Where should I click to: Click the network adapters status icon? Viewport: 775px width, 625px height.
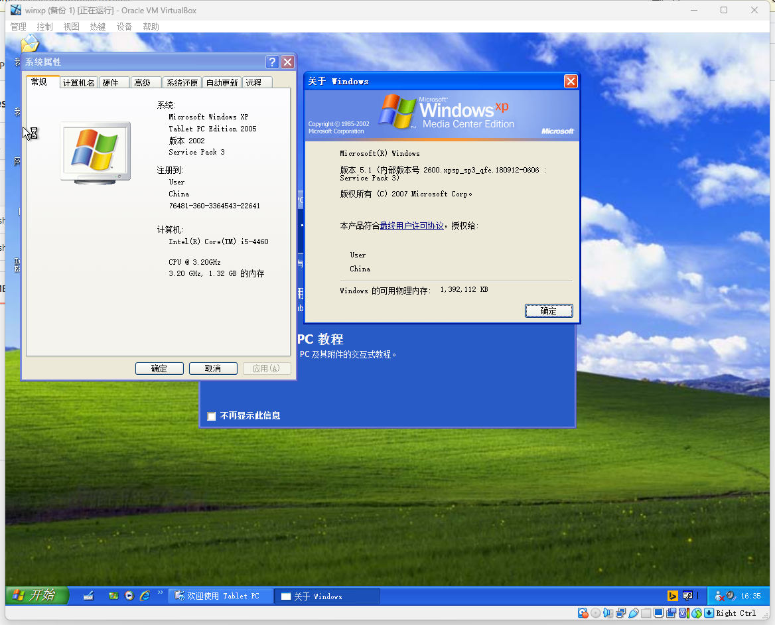pyautogui.click(x=621, y=613)
